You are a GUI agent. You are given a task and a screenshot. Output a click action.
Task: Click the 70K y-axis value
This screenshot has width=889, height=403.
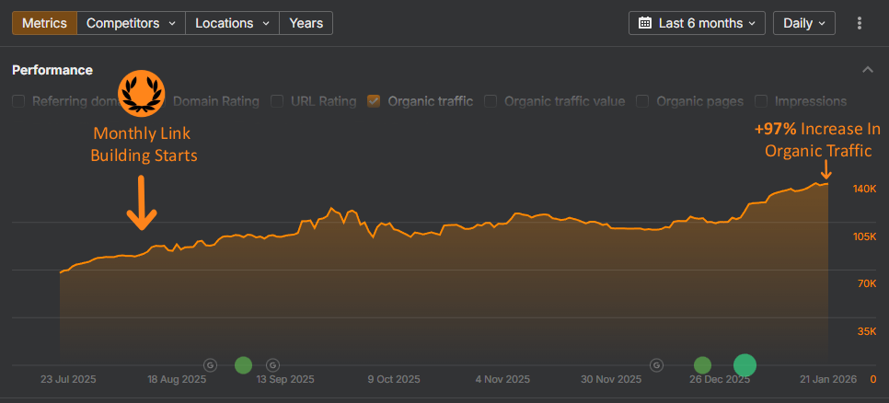868,283
